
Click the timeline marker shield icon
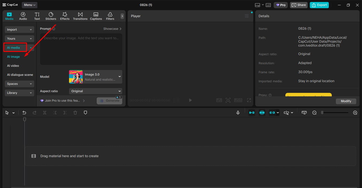point(85,113)
